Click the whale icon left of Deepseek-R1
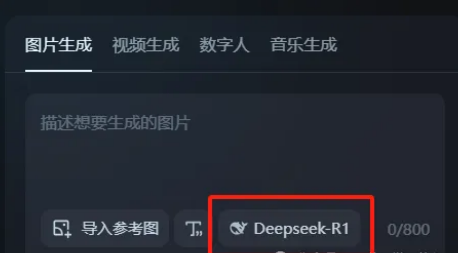458x253 pixels. [x=238, y=228]
